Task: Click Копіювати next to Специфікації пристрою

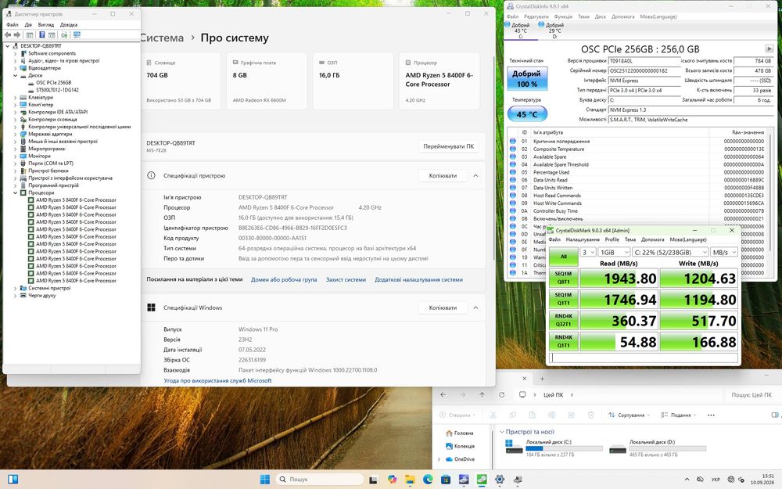Action: [x=443, y=175]
